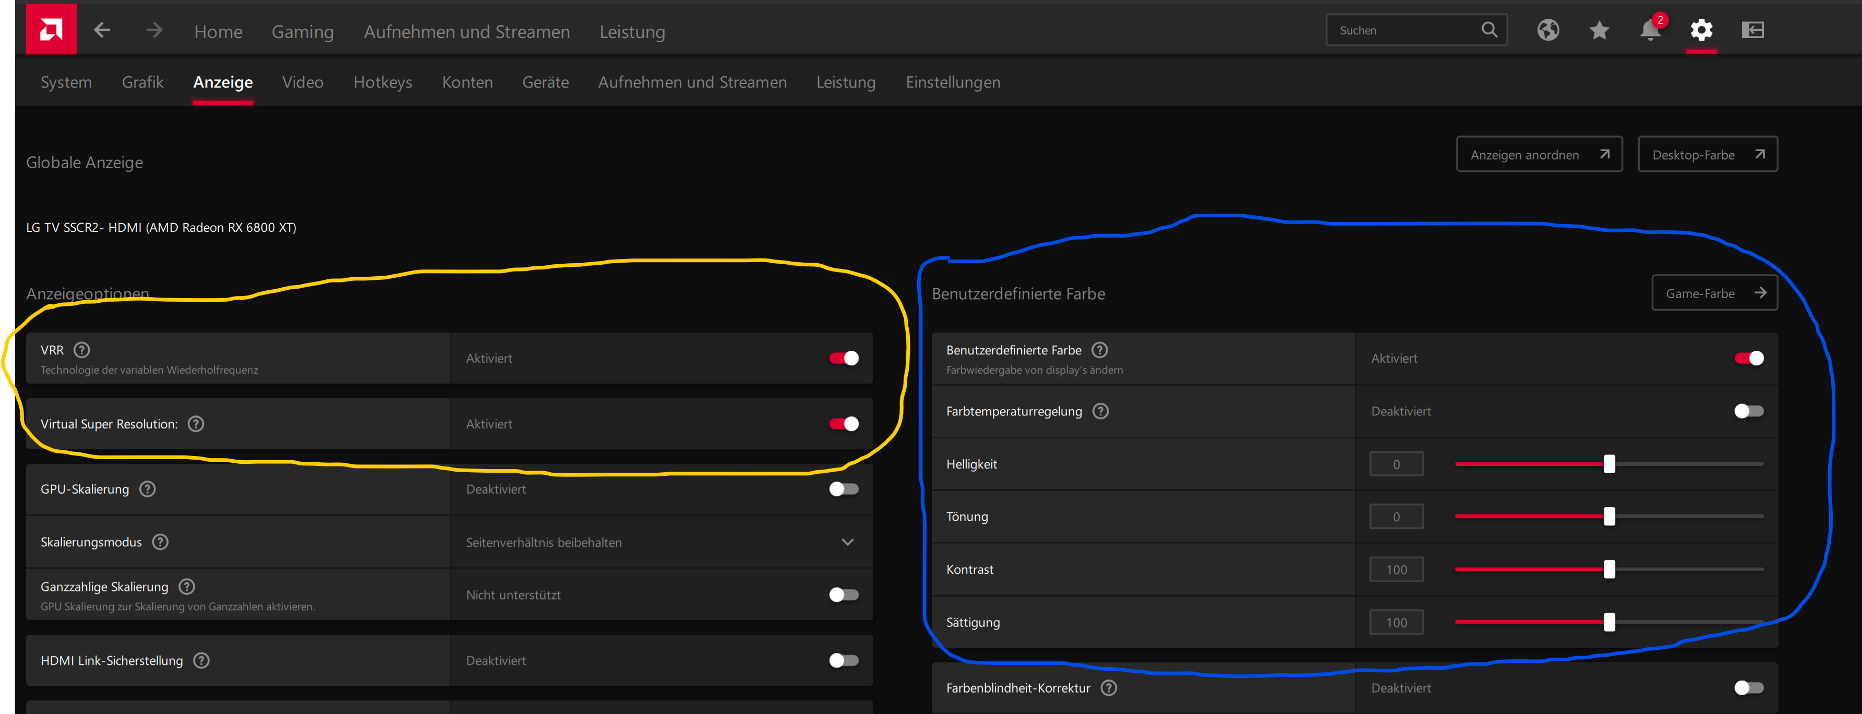Show help for VRR
This screenshot has height=714, width=1862.
click(x=82, y=350)
